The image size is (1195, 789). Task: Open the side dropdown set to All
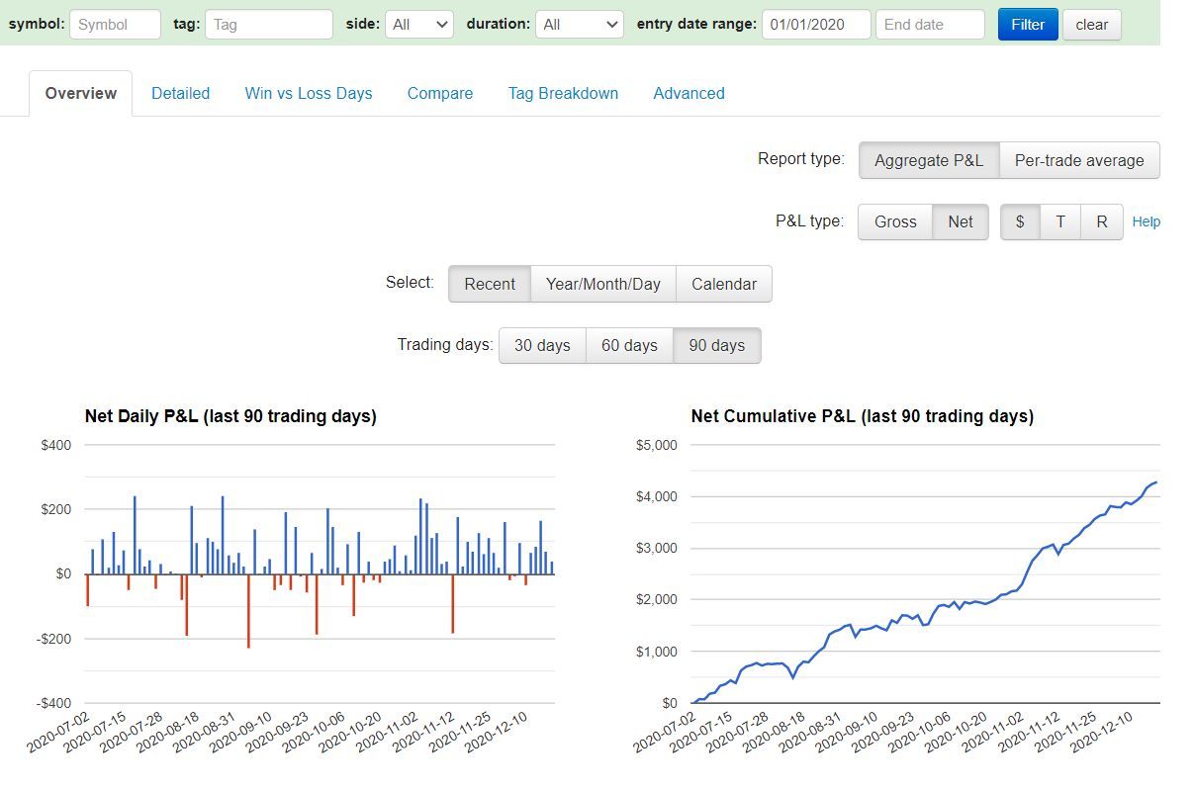point(419,25)
